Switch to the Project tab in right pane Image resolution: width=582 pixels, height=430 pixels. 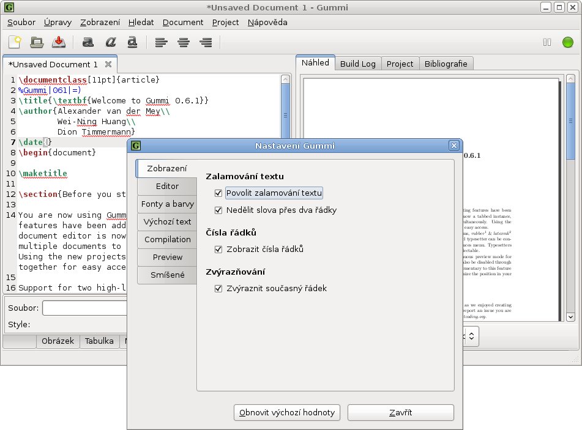click(x=400, y=64)
